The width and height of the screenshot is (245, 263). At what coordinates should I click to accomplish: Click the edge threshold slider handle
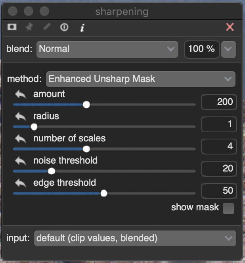coord(104,193)
